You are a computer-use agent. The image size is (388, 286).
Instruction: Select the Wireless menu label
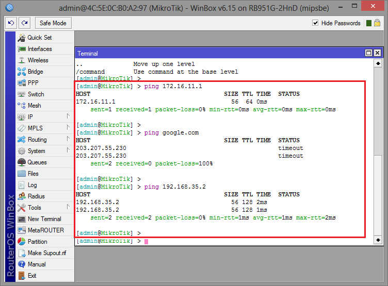click(x=38, y=60)
